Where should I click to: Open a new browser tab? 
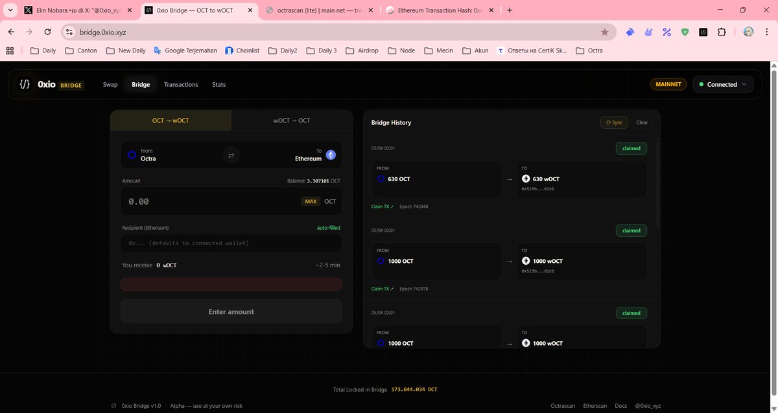510,10
